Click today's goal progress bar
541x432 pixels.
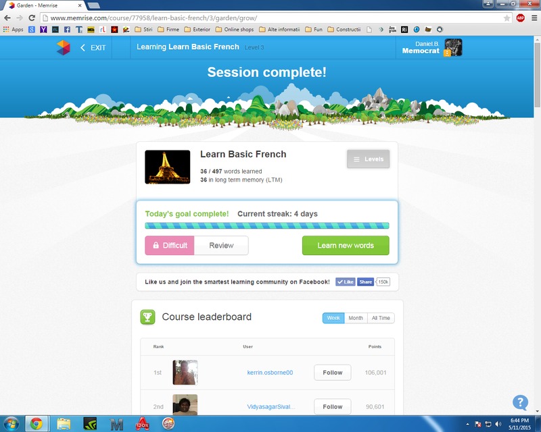click(x=266, y=225)
